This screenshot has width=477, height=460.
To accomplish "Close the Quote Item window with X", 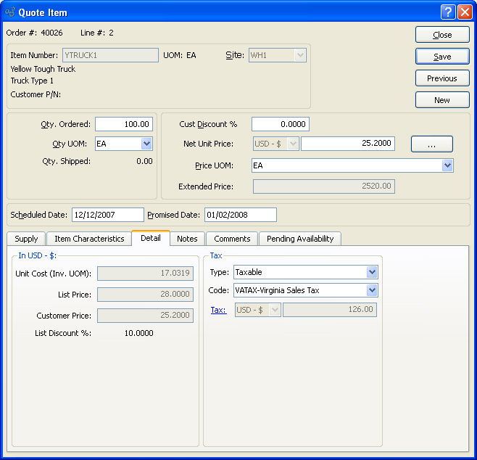I will coord(465,12).
